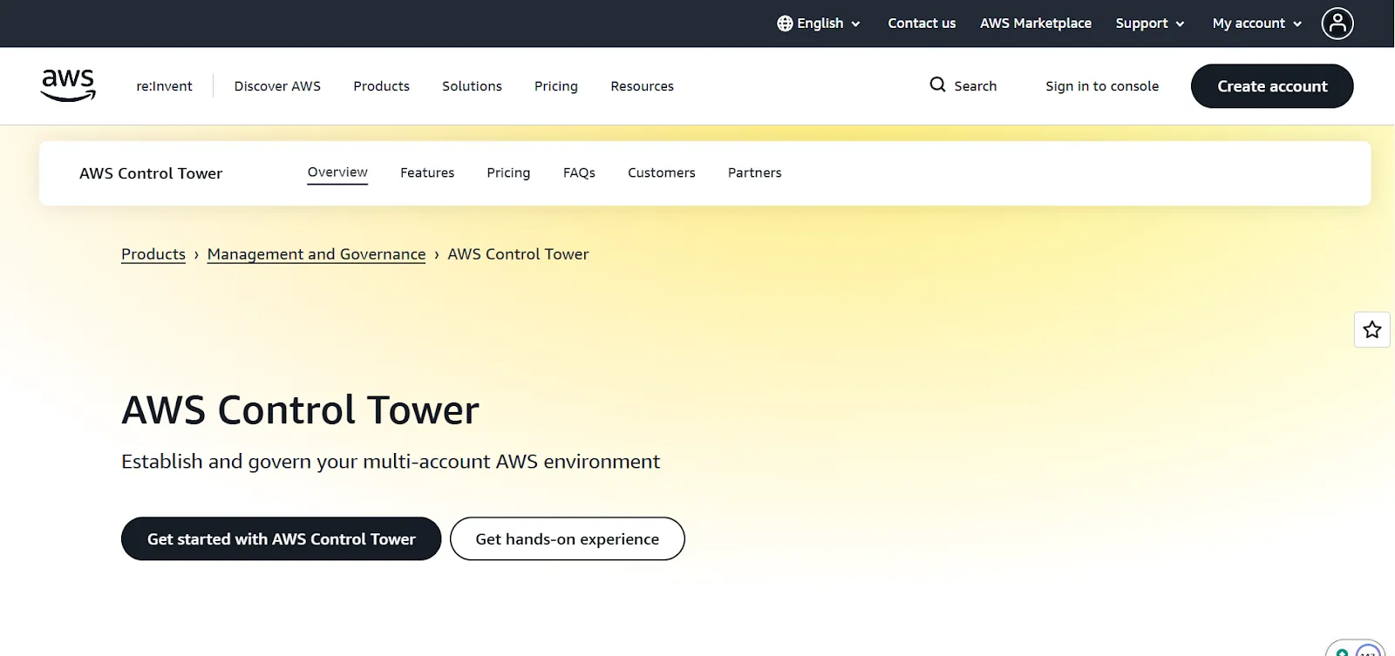The image size is (1395, 656).
Task: Open the Products top menu
Action: coord(381,86)
